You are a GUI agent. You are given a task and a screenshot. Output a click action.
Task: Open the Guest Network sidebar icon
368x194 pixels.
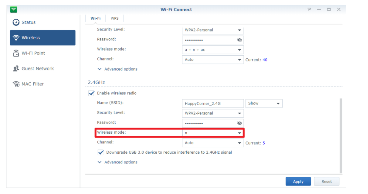(16, 69)
